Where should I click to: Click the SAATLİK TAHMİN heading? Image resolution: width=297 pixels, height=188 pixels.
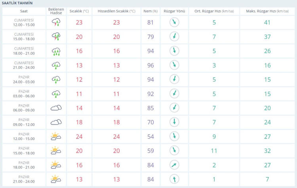17,3
